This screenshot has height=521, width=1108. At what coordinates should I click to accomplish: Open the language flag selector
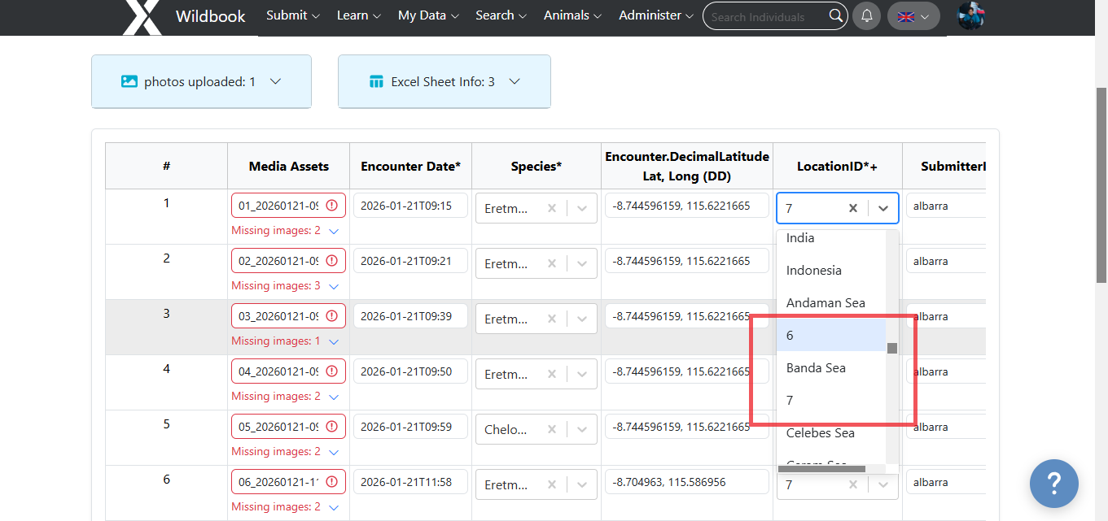pyautogui.click(x=913, y=16)
